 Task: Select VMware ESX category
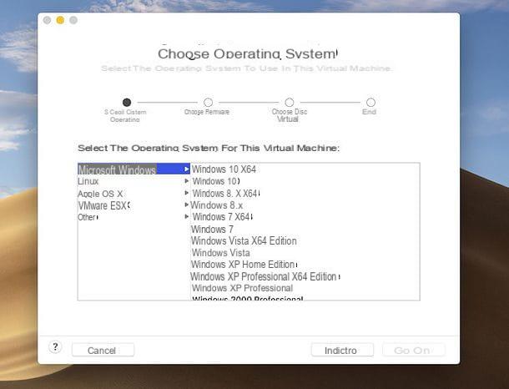134,205
